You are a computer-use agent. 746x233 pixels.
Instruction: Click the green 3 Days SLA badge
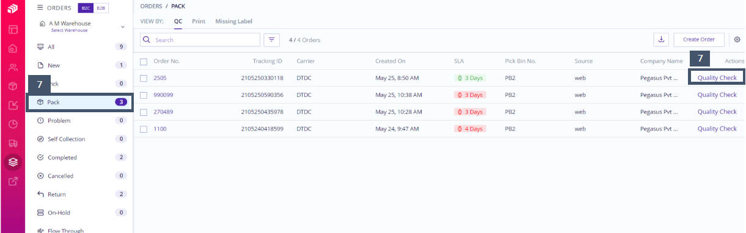[x=470, y=78]
